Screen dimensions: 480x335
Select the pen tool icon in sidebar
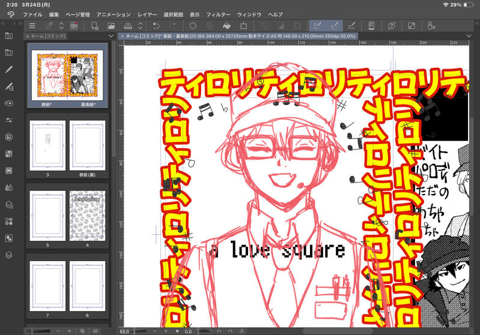click(9, 70)
